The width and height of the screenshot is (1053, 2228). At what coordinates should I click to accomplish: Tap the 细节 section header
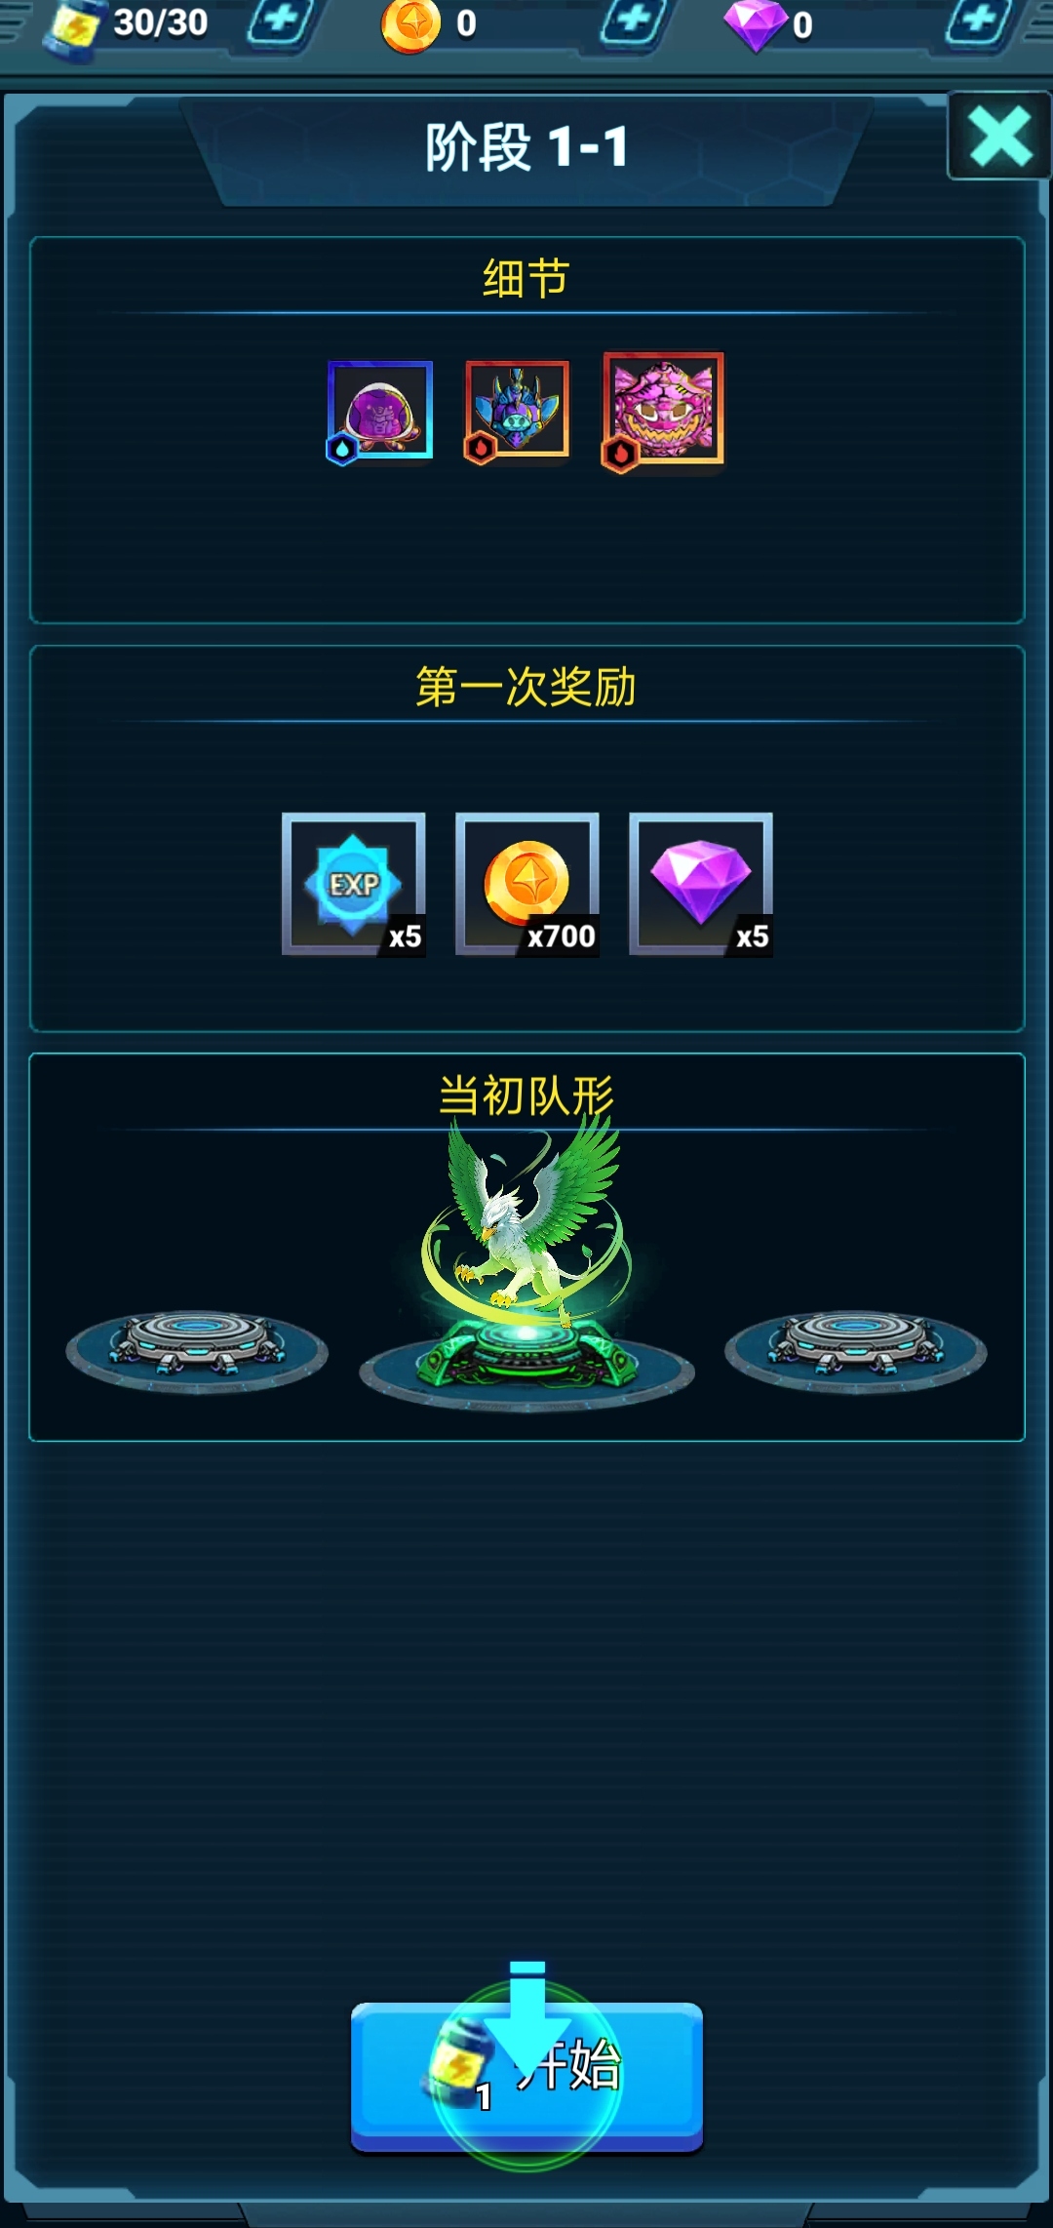coord(526,278)
